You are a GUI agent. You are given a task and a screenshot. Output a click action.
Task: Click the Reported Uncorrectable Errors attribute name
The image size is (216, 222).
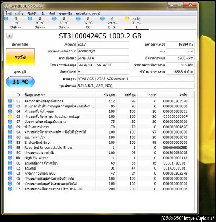(x=48, y=148)
